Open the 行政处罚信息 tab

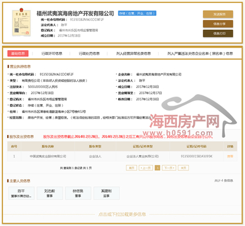[x=89, y=54]
